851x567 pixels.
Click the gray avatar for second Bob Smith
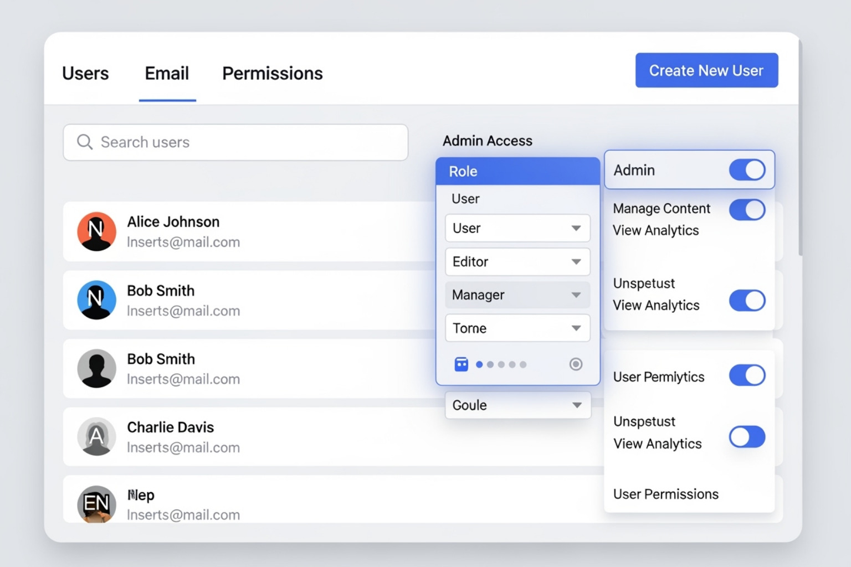[x=96, y=368]
